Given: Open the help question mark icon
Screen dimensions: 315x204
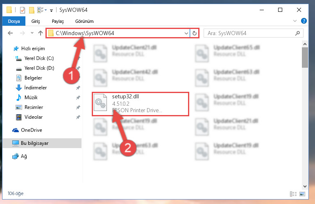Looking at the screenshot, I should coord(304,21).
